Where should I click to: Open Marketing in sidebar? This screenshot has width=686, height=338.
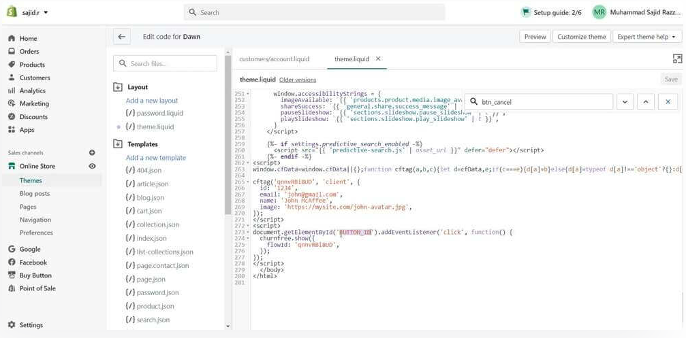34,103
